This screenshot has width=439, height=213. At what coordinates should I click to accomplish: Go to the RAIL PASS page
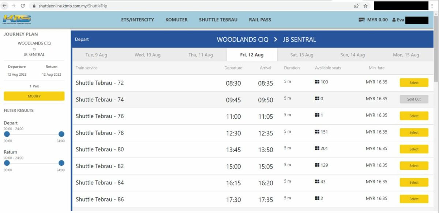(260, 20)
